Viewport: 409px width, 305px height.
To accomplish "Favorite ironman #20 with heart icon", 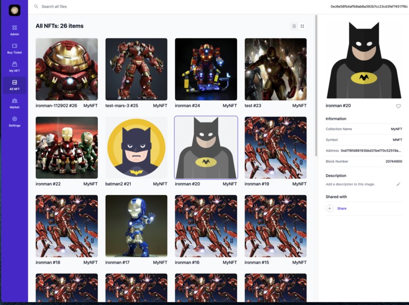I will (398, 106).
